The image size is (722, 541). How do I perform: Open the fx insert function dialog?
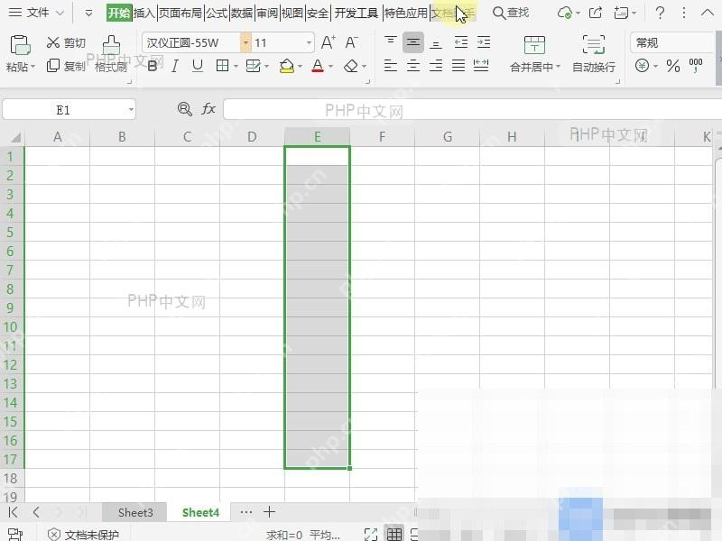pos(208,109)
